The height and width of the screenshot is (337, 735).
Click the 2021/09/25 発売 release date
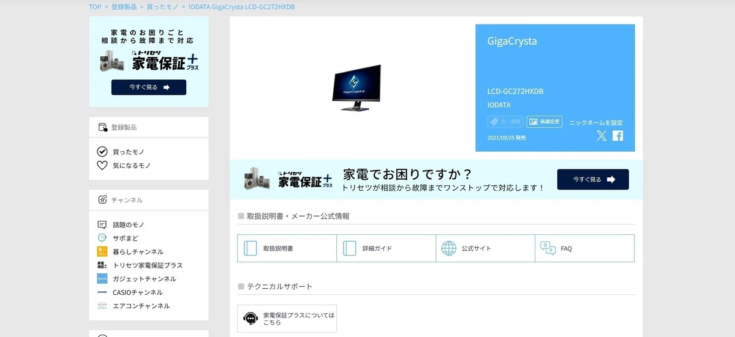pos(507,138)
